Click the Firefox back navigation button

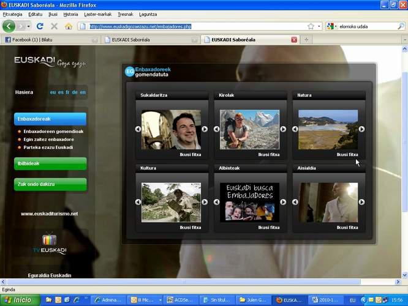pyautogui.click(x=9, y=26)
